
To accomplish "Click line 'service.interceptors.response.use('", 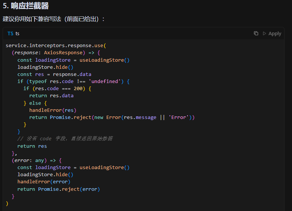I will 56,46.
